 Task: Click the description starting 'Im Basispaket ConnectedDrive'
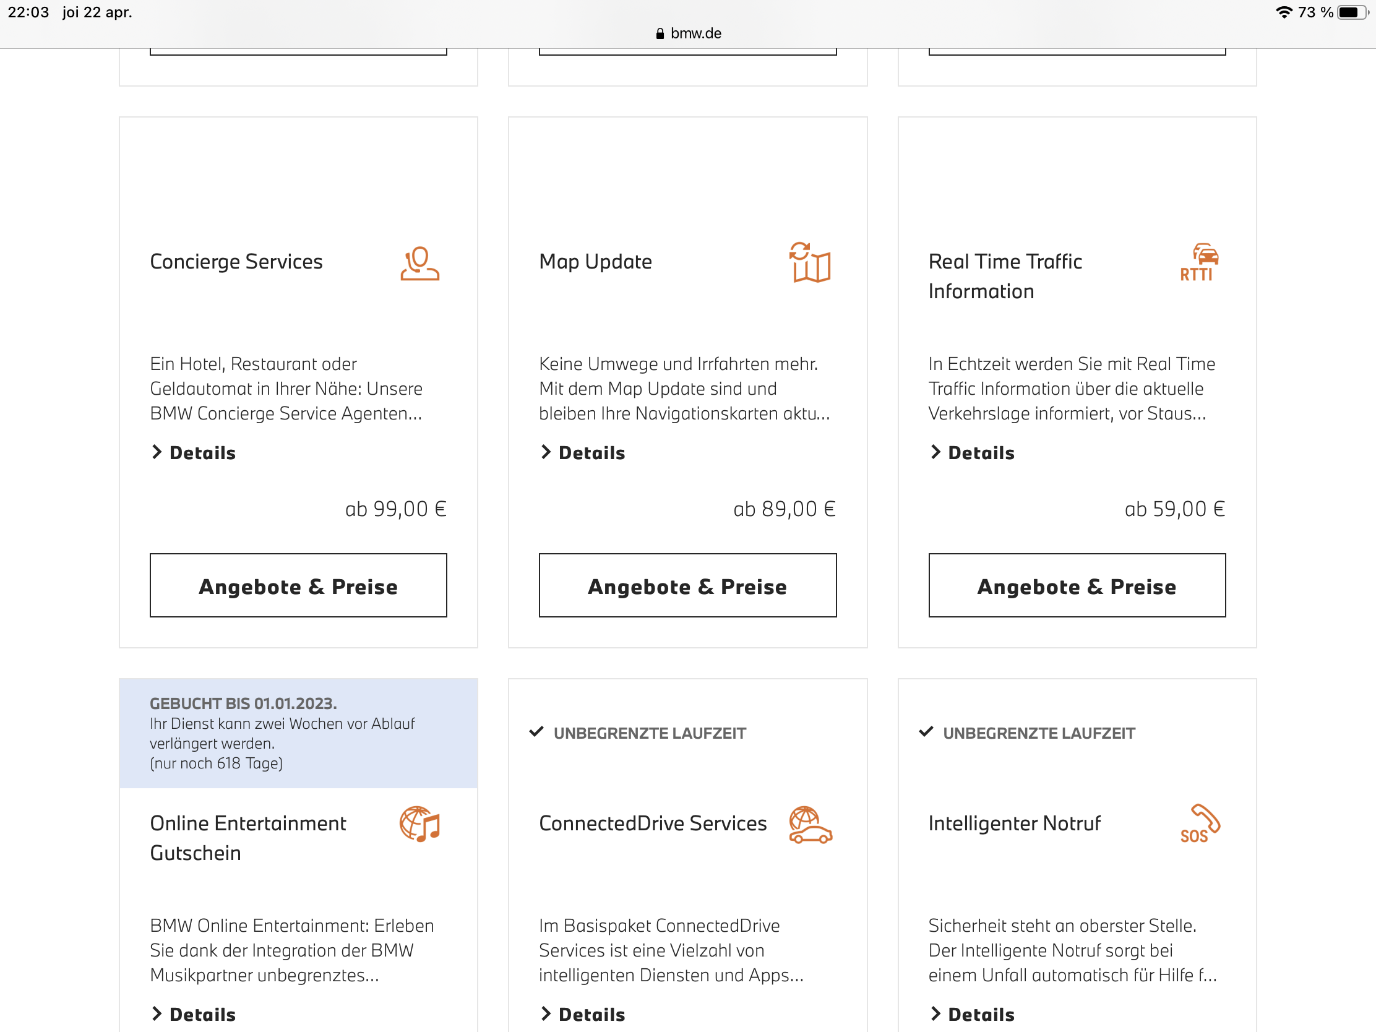pyautogui.click(x=671, y=950)
